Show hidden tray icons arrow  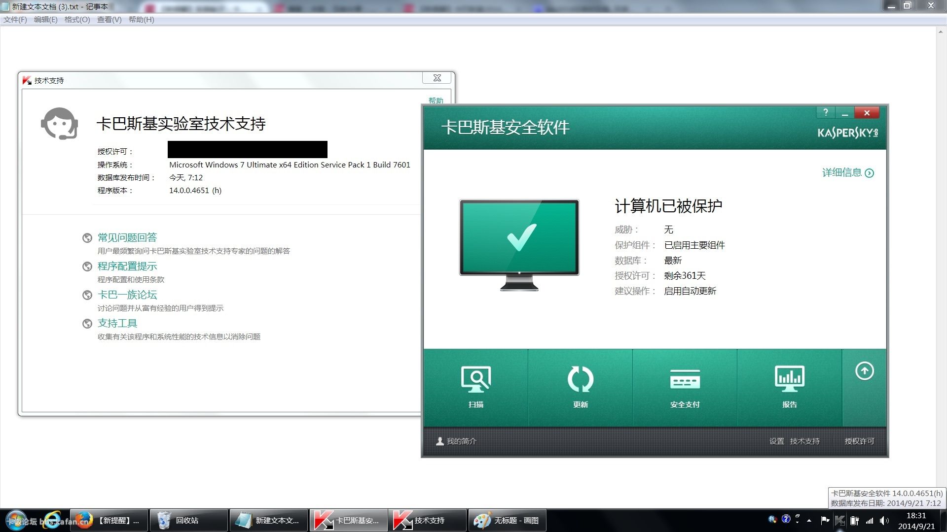coord(809,520)
